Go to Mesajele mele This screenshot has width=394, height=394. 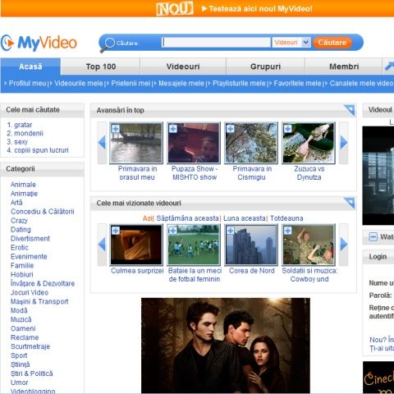181,83
